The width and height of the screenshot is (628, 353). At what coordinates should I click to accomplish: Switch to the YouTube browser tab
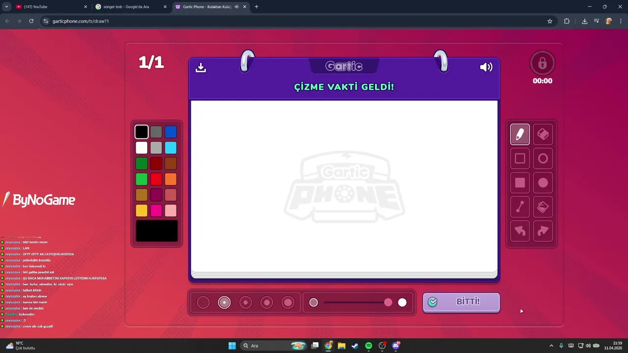click(x=51, y=7)
